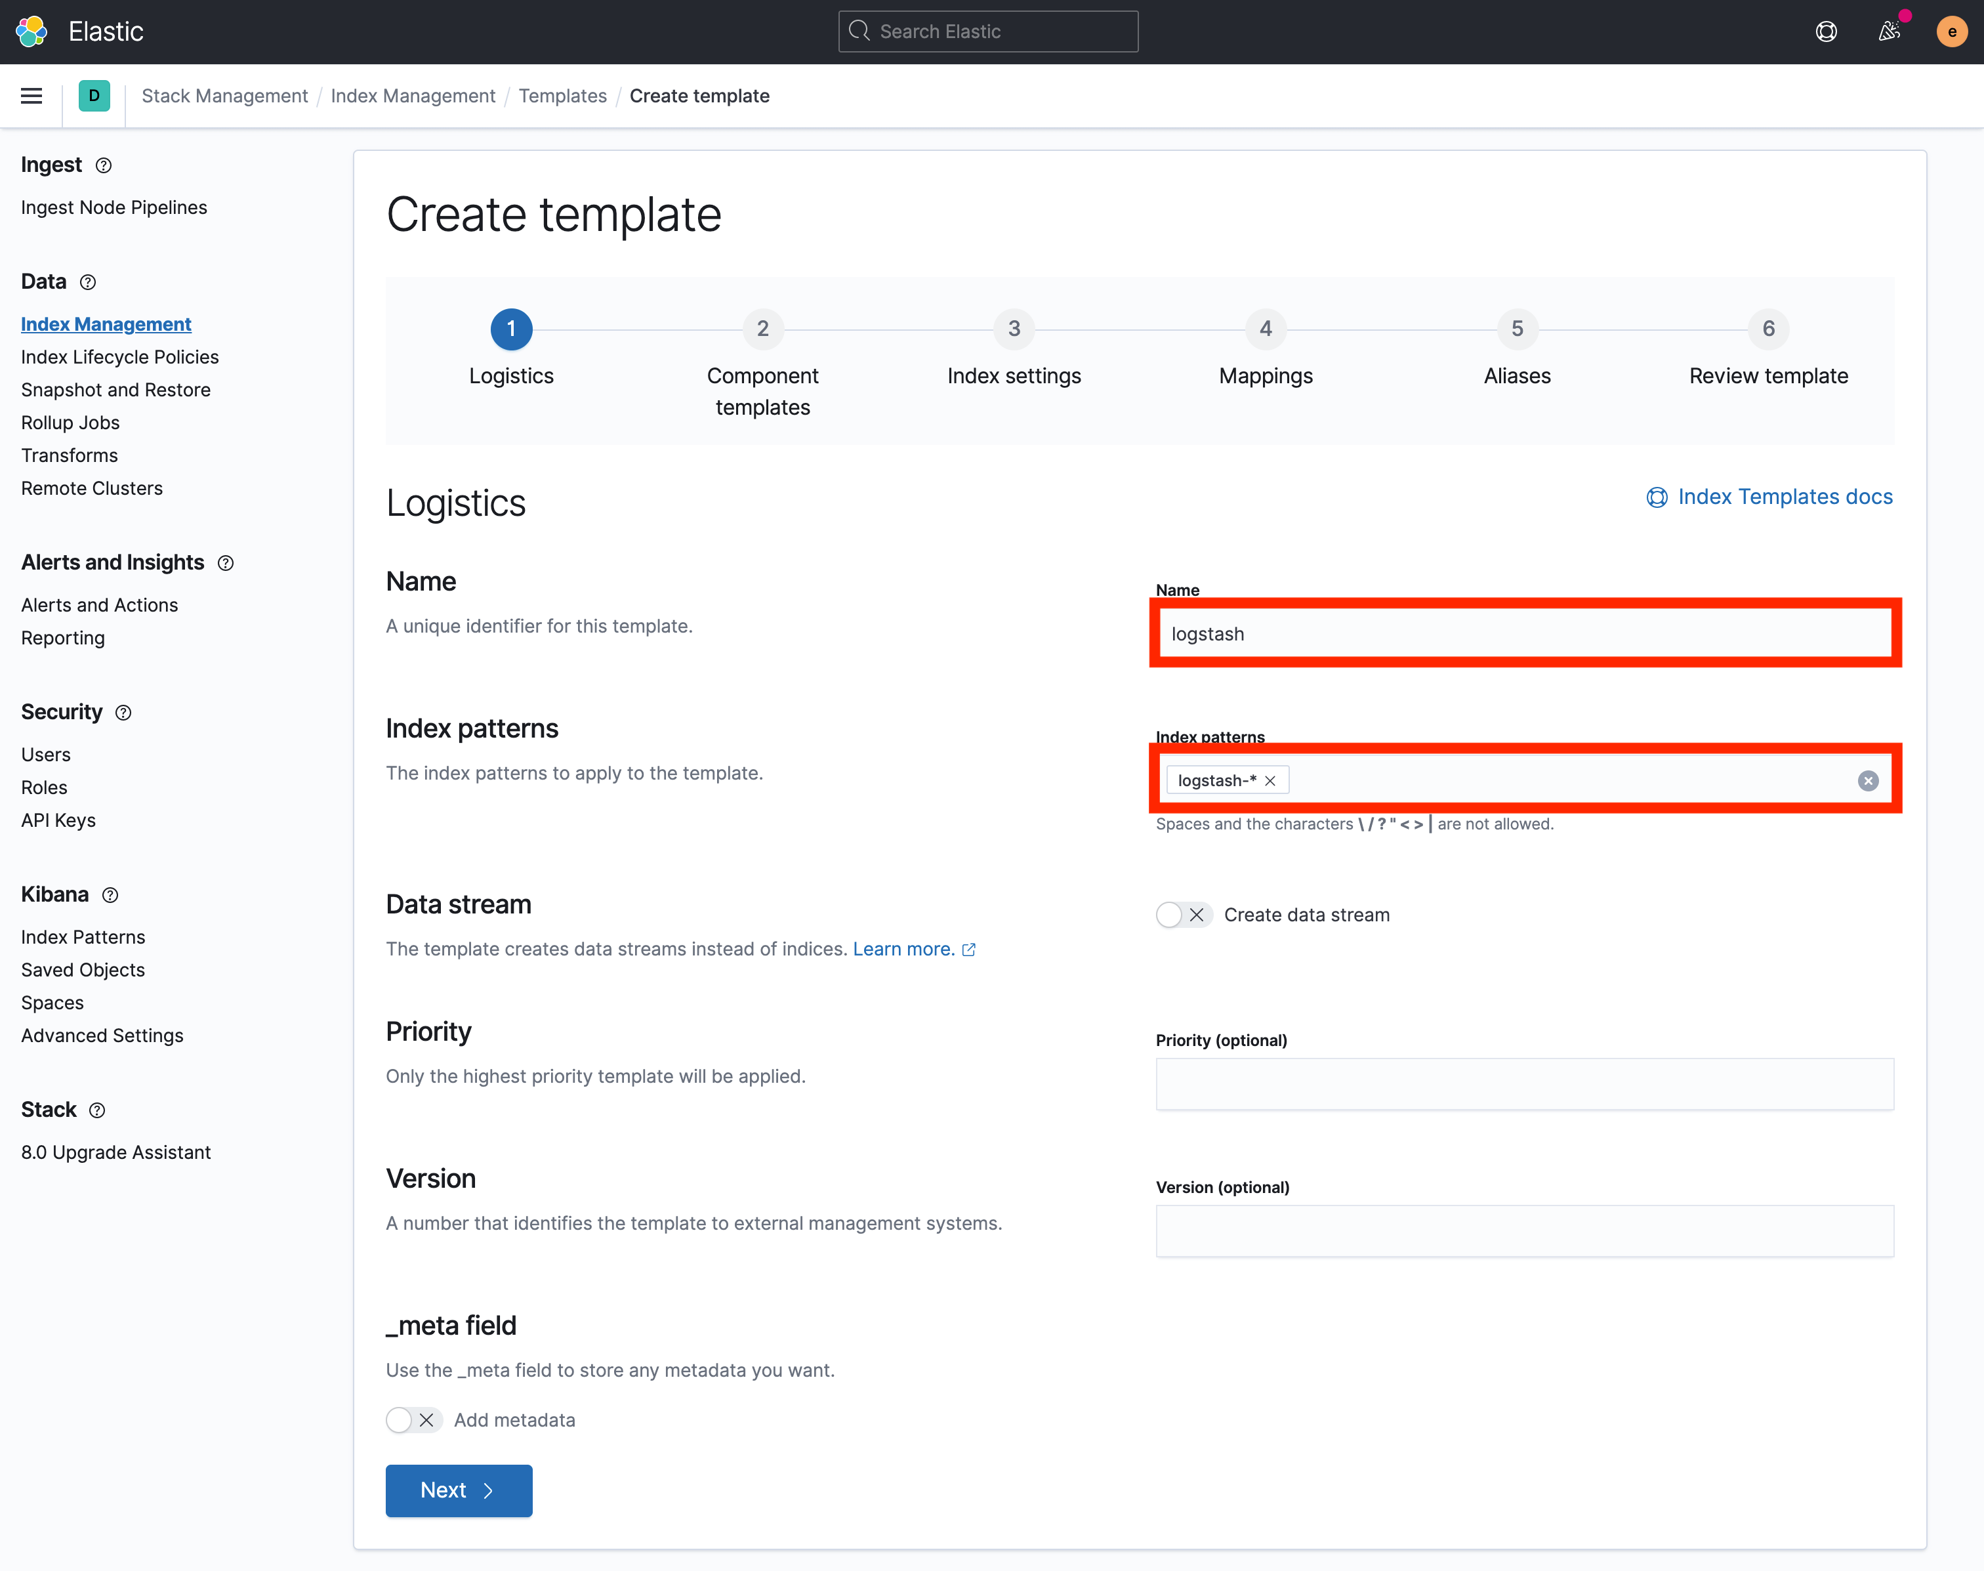
Task: Go to Index Management breadcrumb
Action: 413,96
